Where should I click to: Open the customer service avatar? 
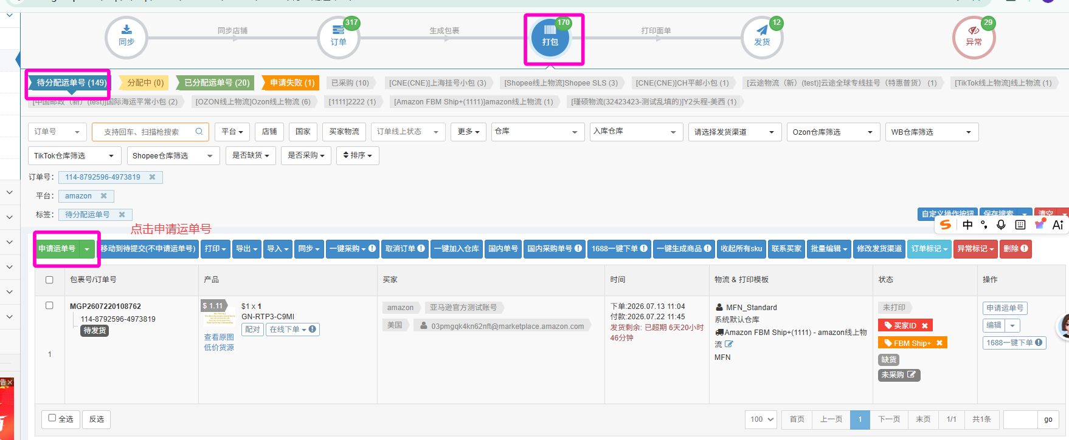(x=1064, y=327)
